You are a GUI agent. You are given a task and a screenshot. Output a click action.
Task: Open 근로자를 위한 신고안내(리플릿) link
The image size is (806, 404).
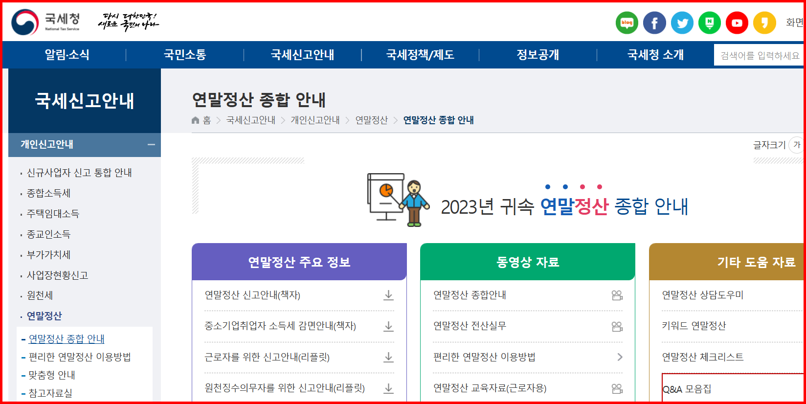(267, 357)
